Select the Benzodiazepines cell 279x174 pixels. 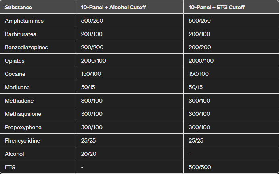click(x=26, y=48)
